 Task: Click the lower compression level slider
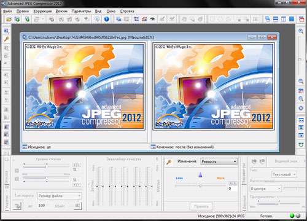click(x=47, y=179)
